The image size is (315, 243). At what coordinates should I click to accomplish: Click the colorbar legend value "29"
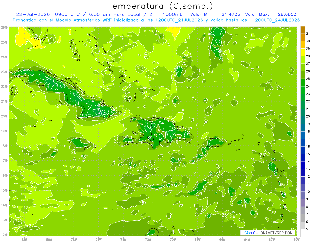tap(308, 48)
